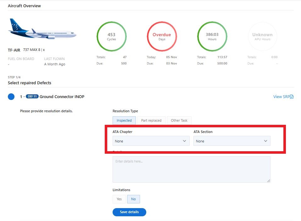This screenshot has width=301, height=221.
Task: Click the 737 MAX aircraft image
Action: 42,31
